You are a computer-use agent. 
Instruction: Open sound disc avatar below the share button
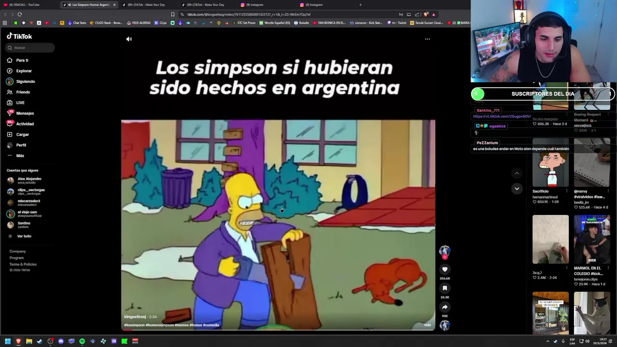coord(444,325)
